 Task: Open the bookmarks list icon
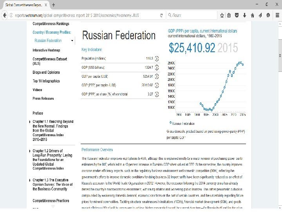point(229,15)
